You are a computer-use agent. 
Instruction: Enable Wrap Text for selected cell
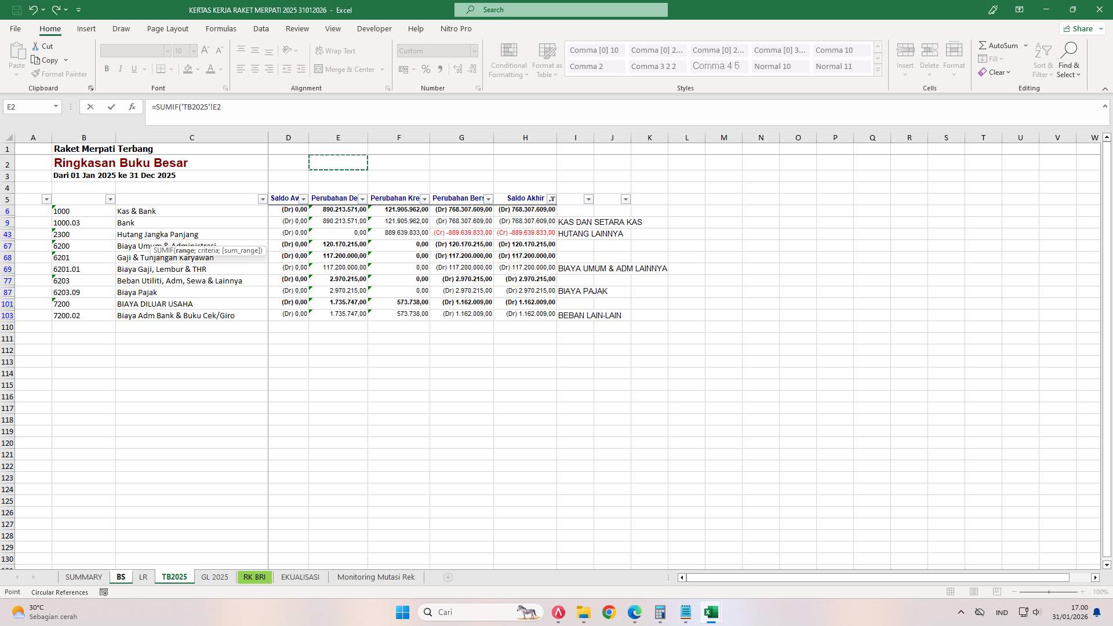[336, 50]
